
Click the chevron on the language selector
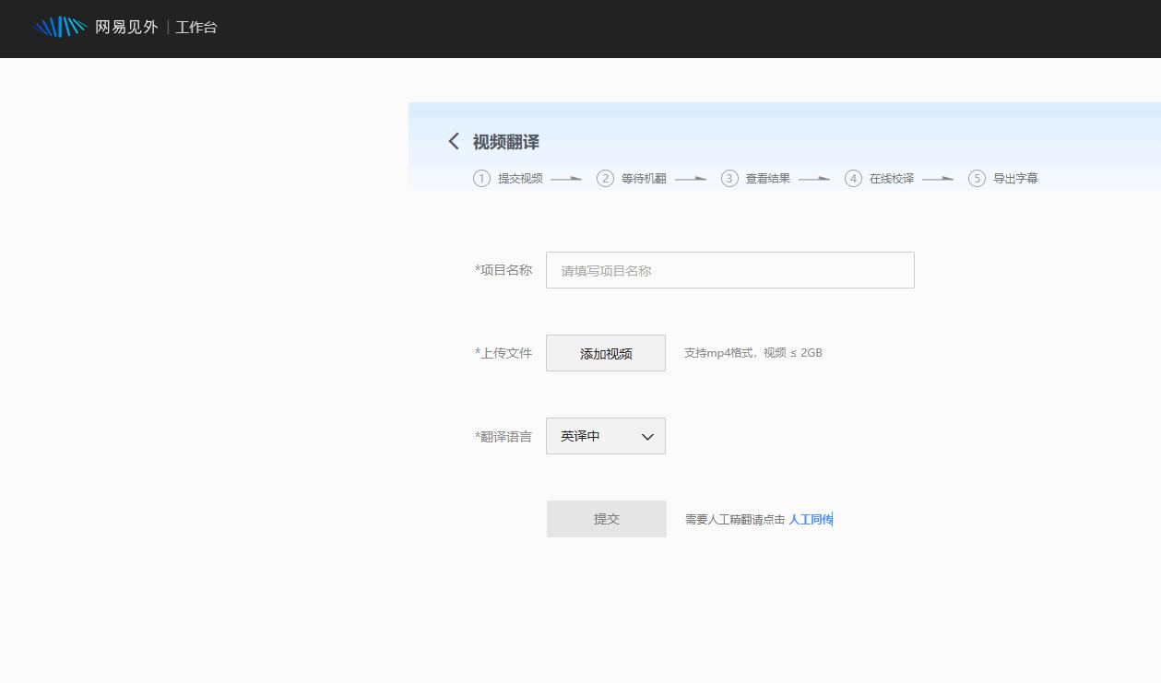647,436
